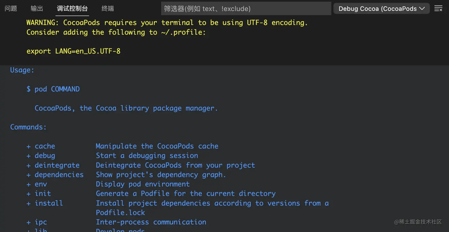Select the 调试控制台 (Debug Console) tab
449x232 pixels.
72,9
